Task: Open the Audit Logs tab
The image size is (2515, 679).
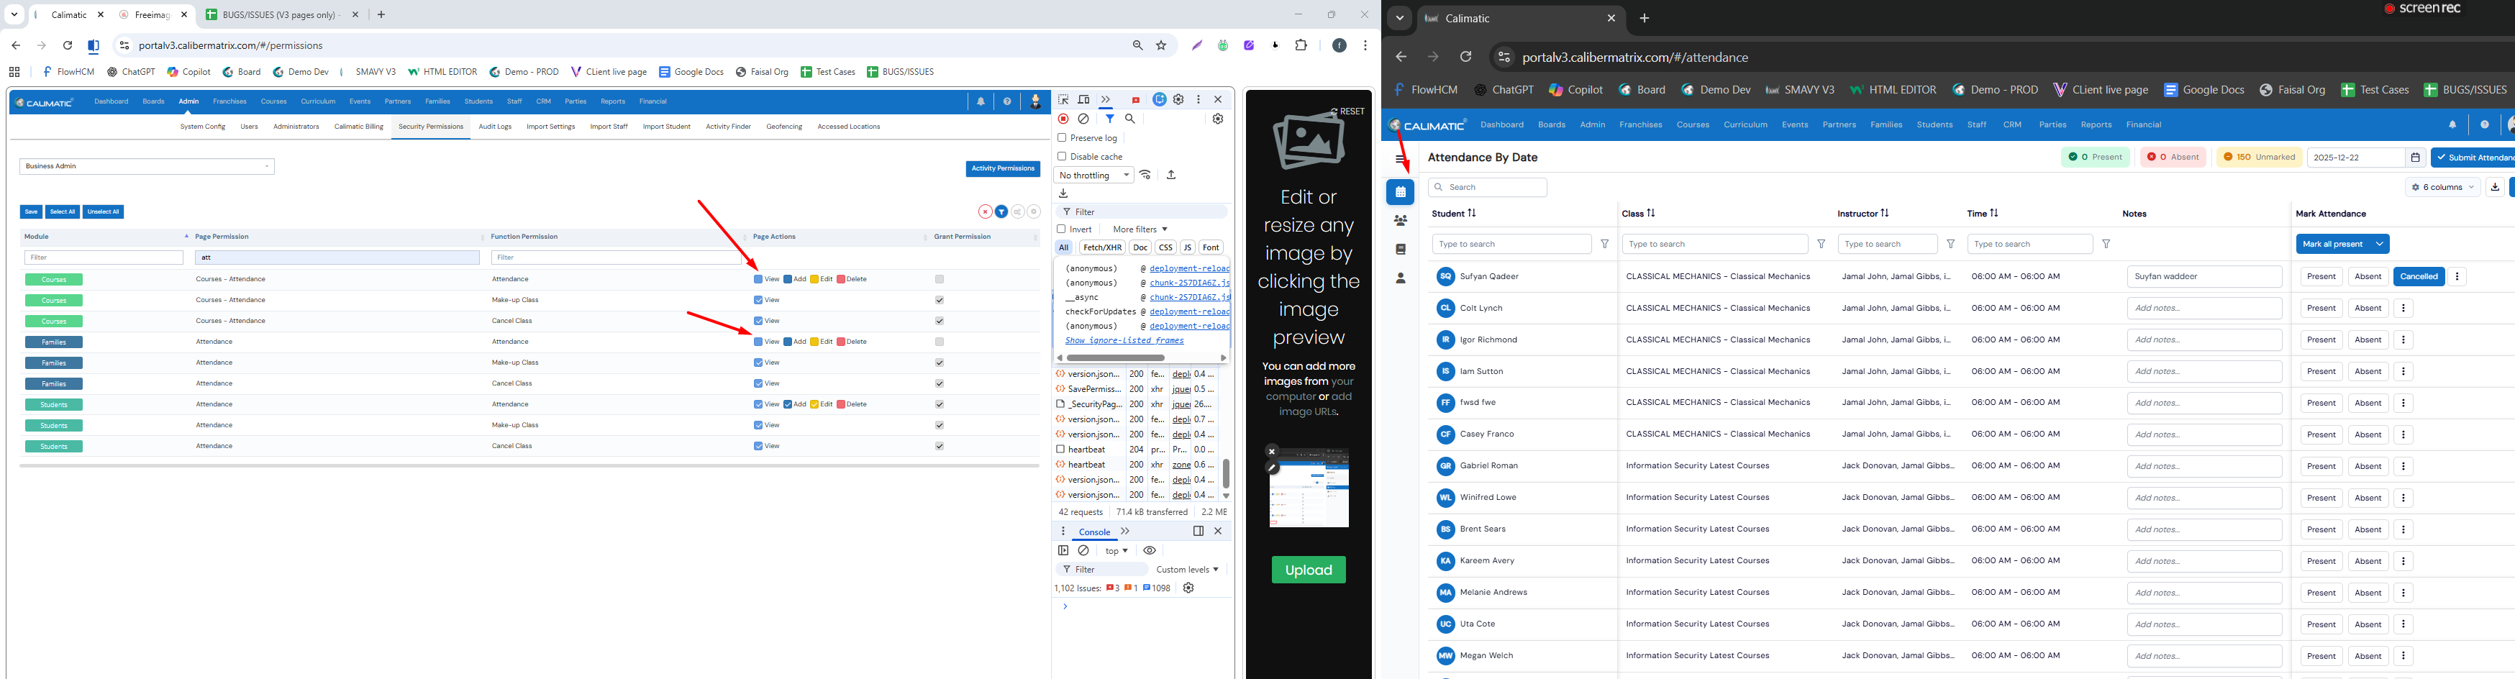Action: point(495,127)
